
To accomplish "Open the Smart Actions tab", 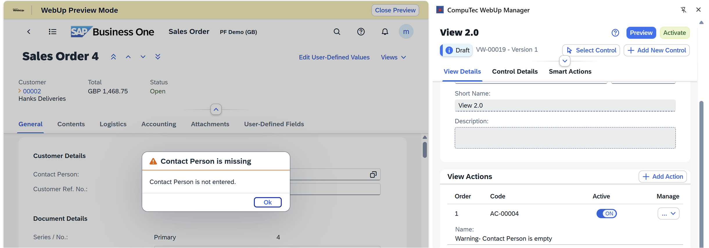I will click(570, 72).
